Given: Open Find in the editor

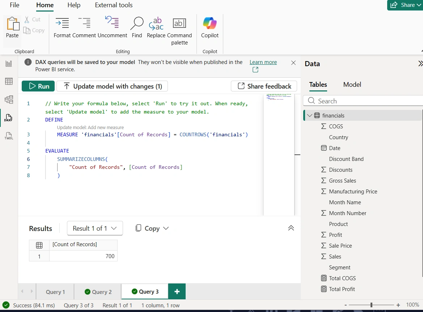Looking at the screenshot, I should click(137, 28).
